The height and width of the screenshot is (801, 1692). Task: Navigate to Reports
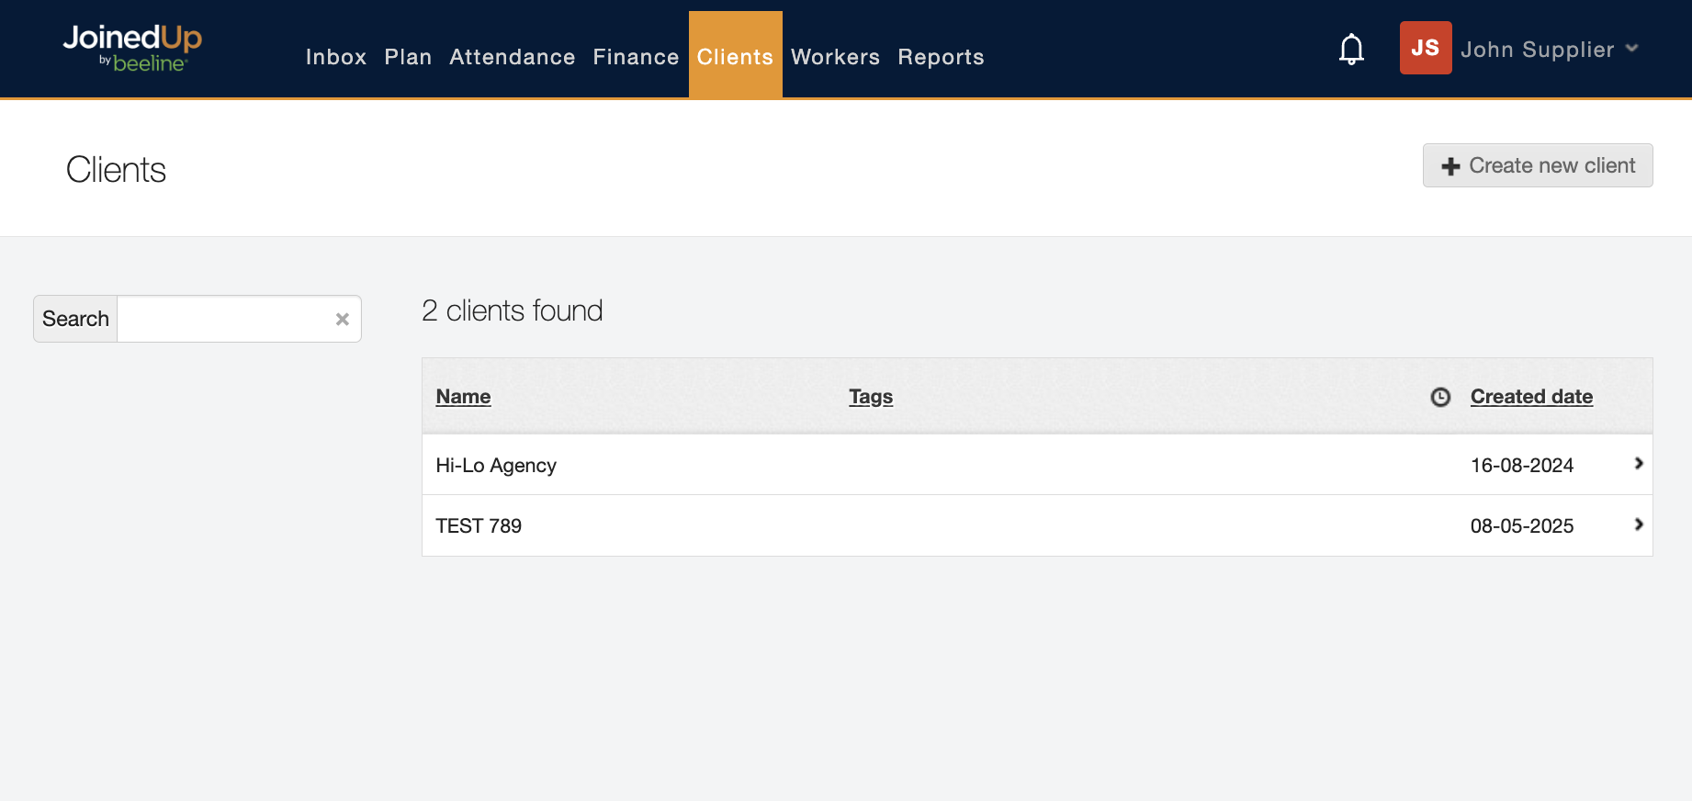click(x=941, y=57)
